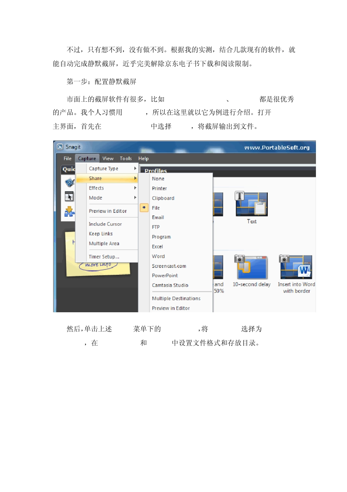Select None as share output
The height and width of the screenshot is (492, 347).
point(176,179)
